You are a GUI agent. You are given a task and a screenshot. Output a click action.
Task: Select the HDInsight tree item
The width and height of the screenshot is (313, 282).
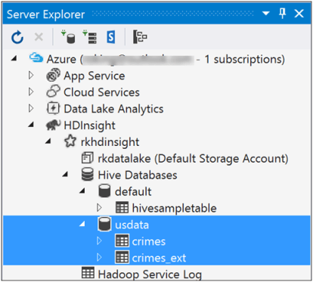[x=89, y=126]
